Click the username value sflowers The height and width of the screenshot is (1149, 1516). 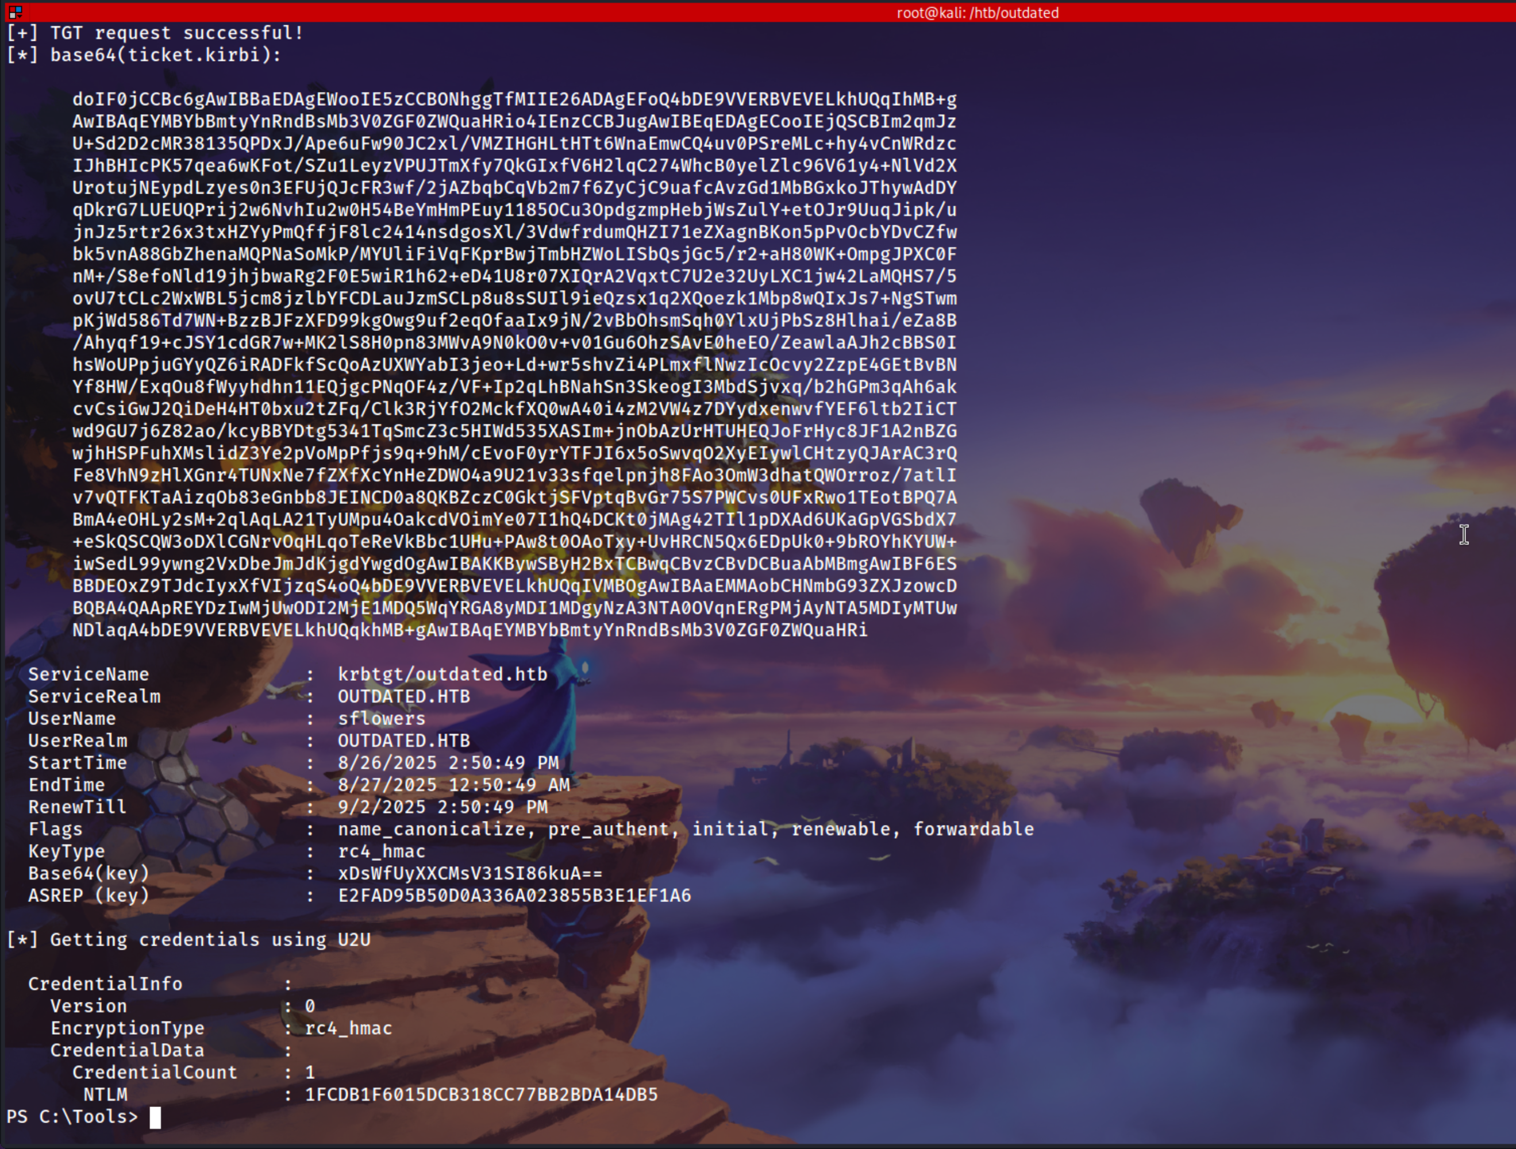[381, 719]
